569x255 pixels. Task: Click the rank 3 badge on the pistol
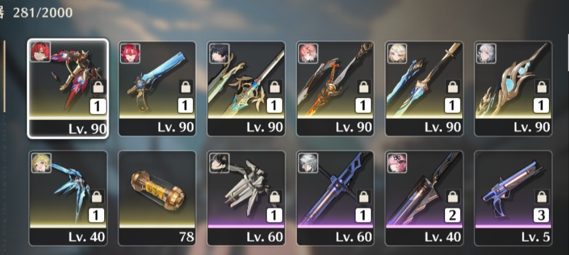pos(541,215)
